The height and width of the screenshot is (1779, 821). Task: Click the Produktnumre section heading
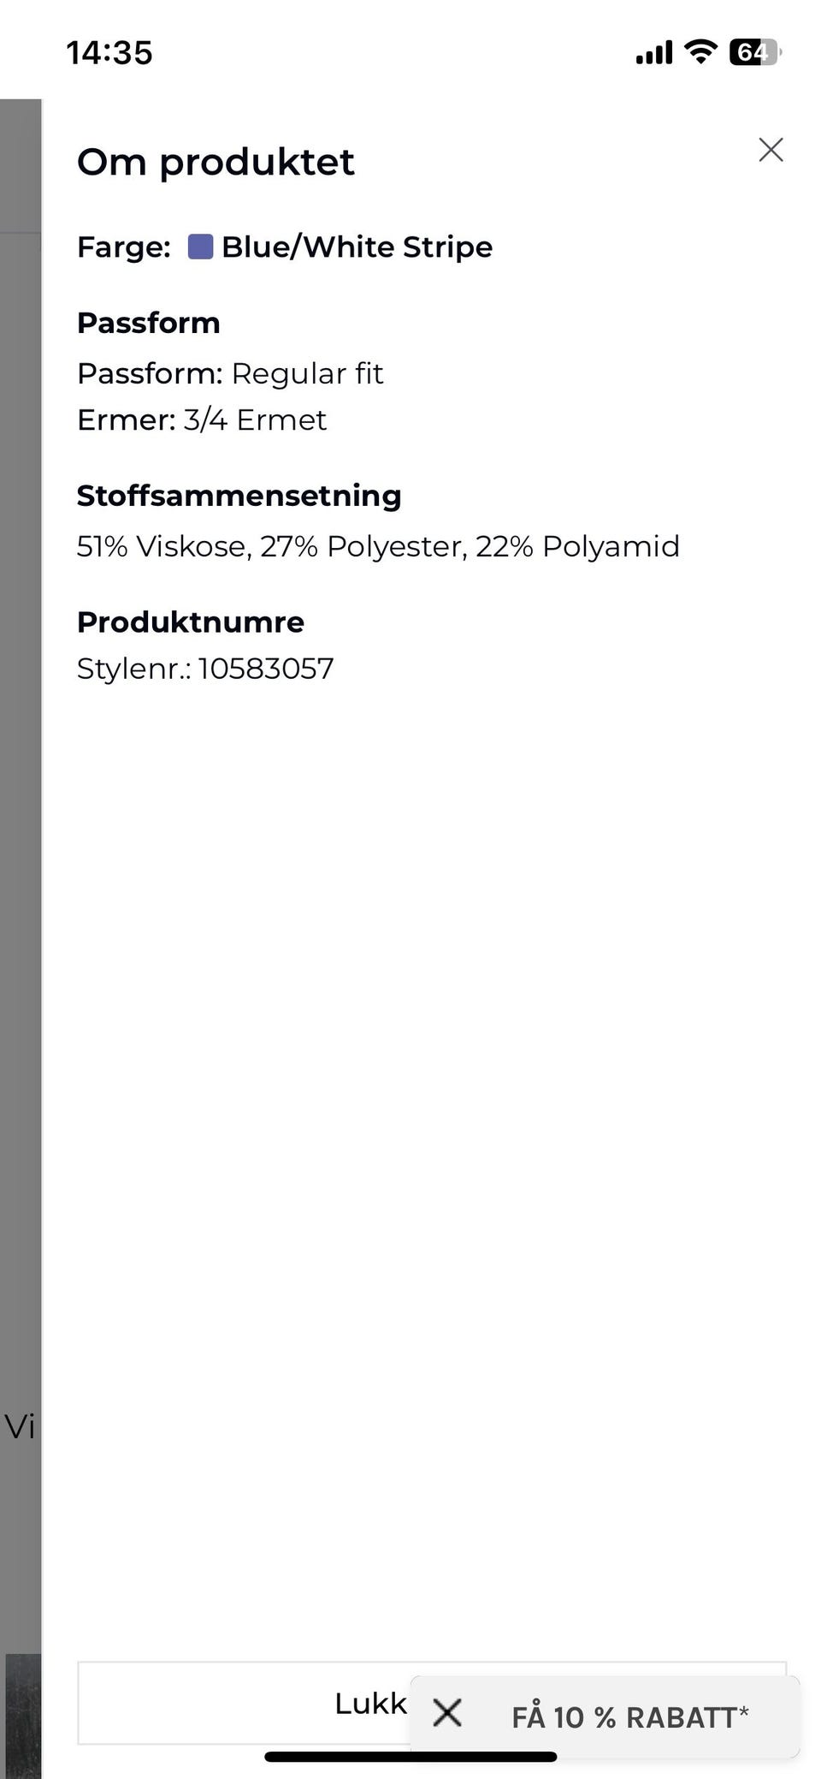[x=191, y=622]
